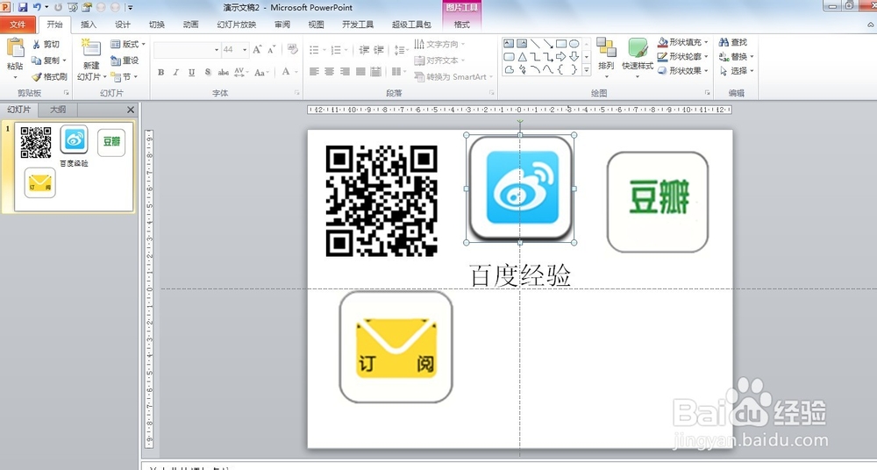Open the font color A picker
The width and height of the screenshot is (877, 470).
click(x=286, y=72)
